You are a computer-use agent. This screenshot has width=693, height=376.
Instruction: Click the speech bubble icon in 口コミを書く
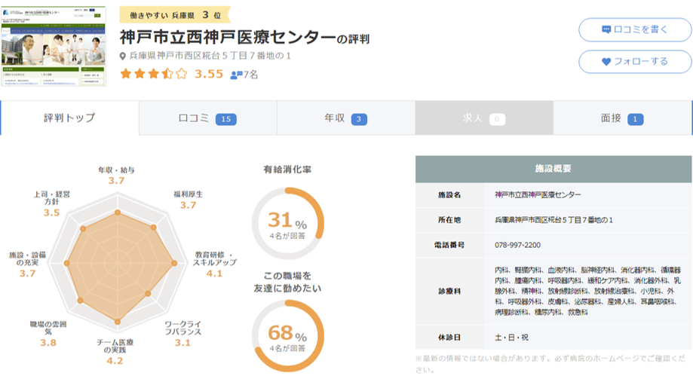[x=606, y=30]
